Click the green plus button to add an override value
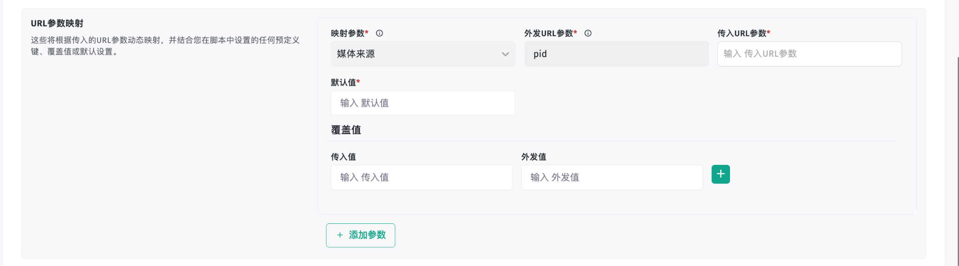Viewport: 959px width, 266px height. [721, 174]
